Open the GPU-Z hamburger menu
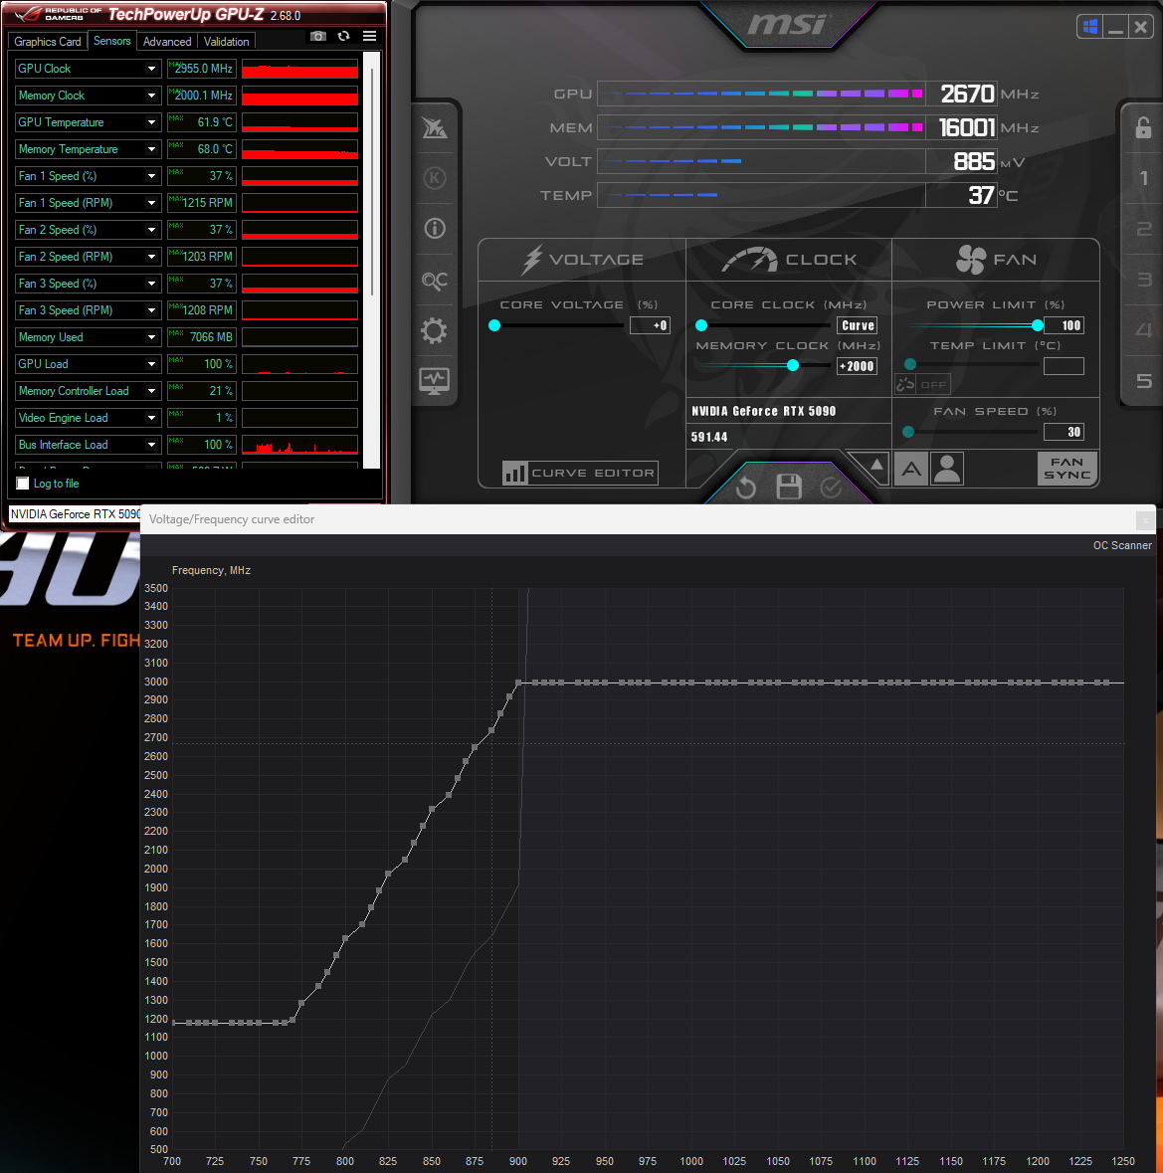The height and width of the screenshot is (1173, 1163). [x=369, y=36]
